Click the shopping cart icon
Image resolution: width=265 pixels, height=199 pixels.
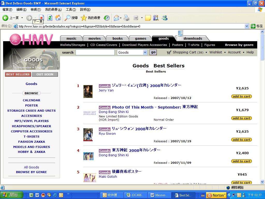pos(169,52)
